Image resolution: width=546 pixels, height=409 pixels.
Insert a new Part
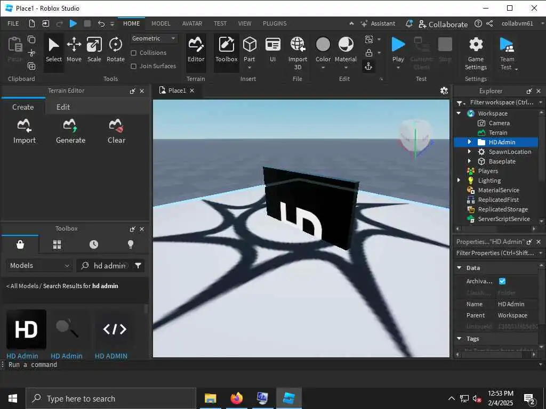tap(250, 50)
